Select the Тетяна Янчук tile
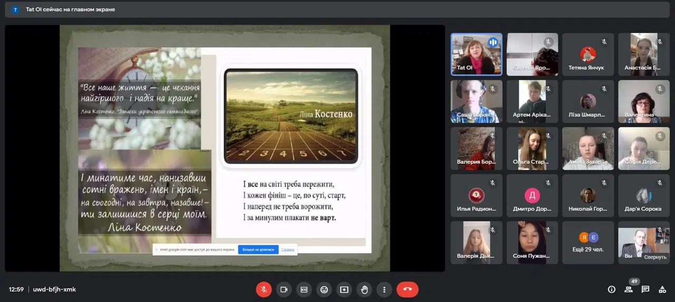This screenshot has width=675, height=302. pyautogui.click(x=588, y=54)
